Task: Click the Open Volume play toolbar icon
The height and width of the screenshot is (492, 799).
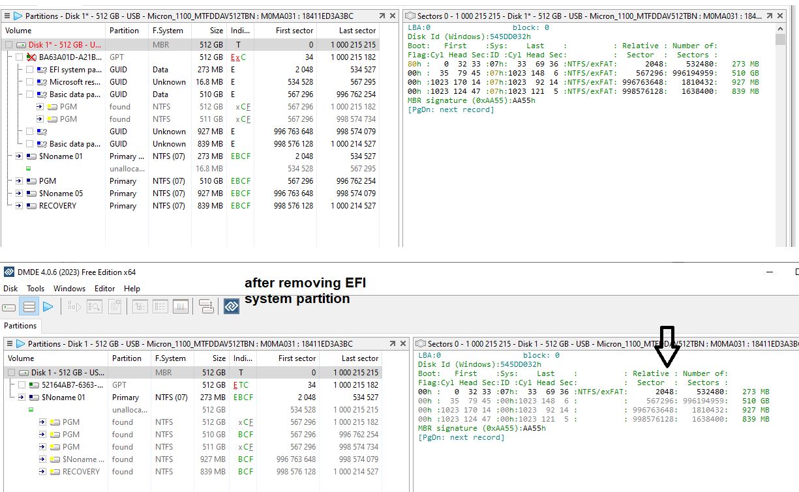Action: click(x=48, y=306)
